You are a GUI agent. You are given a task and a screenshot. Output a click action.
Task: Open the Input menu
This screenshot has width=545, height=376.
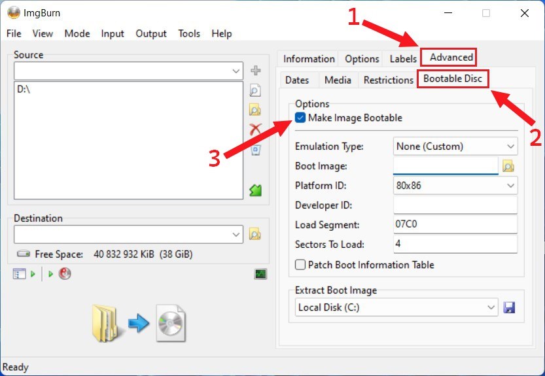[x=113, y=34]
